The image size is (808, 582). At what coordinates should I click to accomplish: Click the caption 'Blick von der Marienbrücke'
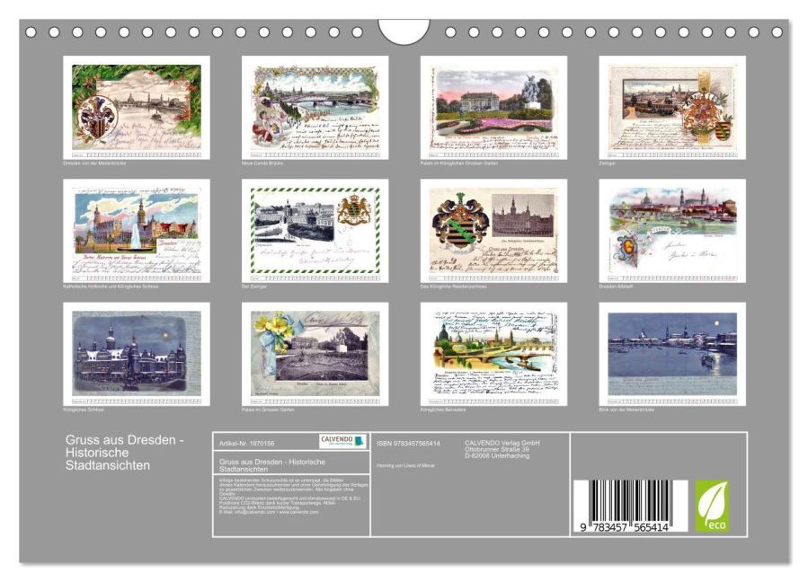626,410
